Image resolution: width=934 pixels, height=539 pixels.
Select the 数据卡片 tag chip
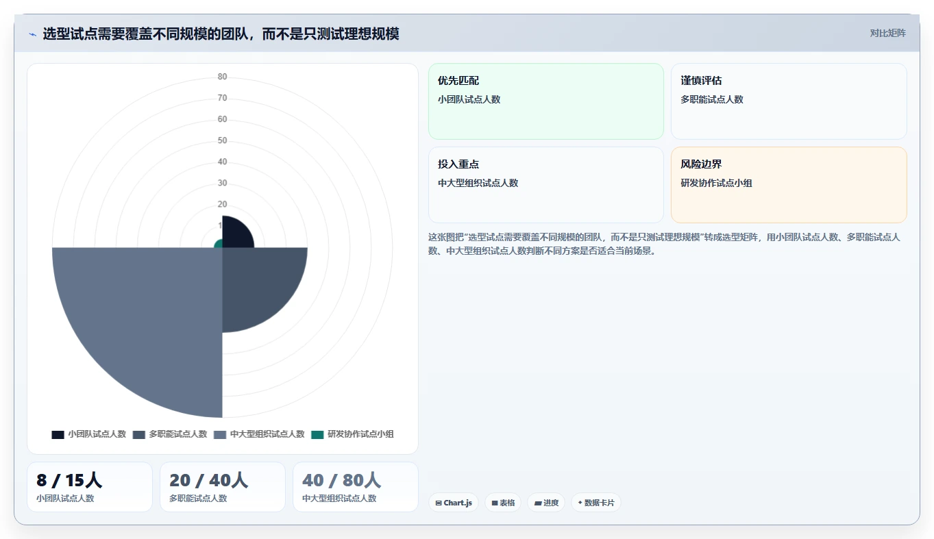tap(596, 503)
